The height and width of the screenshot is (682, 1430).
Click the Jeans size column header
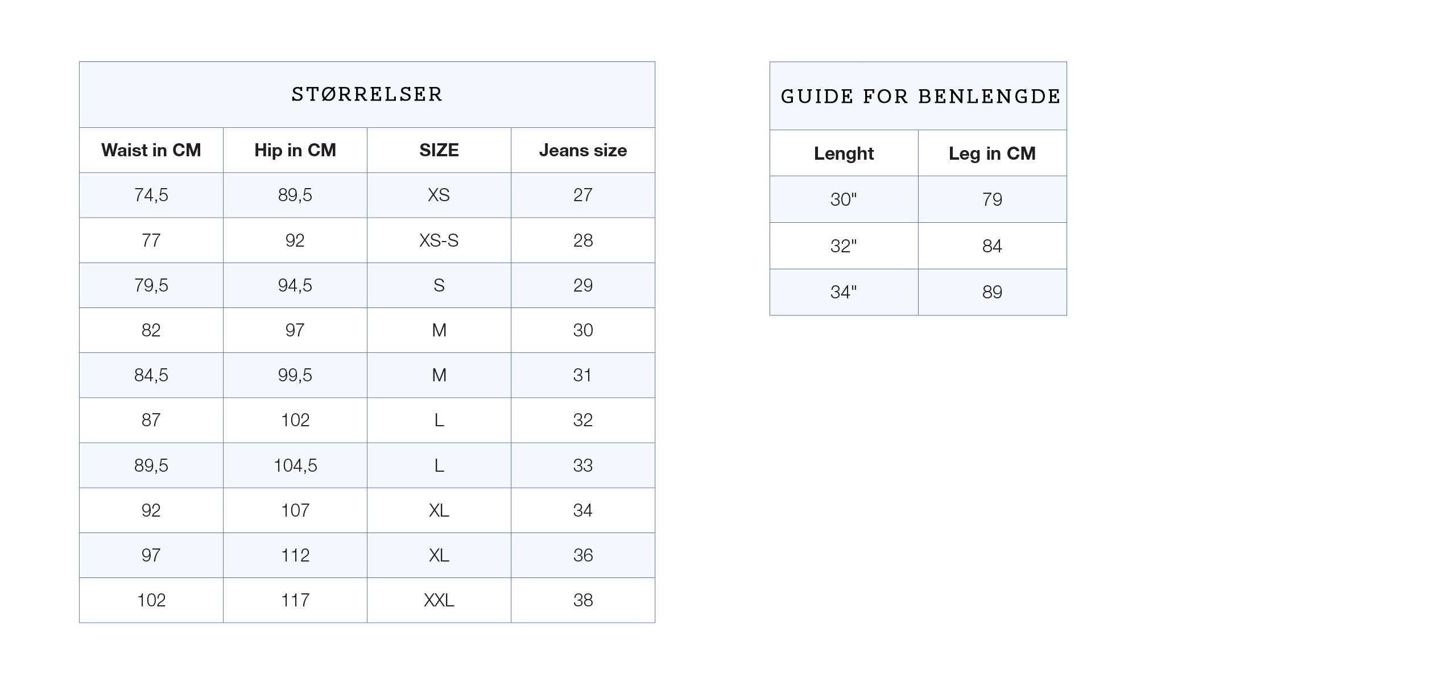(x=582, y=150)
